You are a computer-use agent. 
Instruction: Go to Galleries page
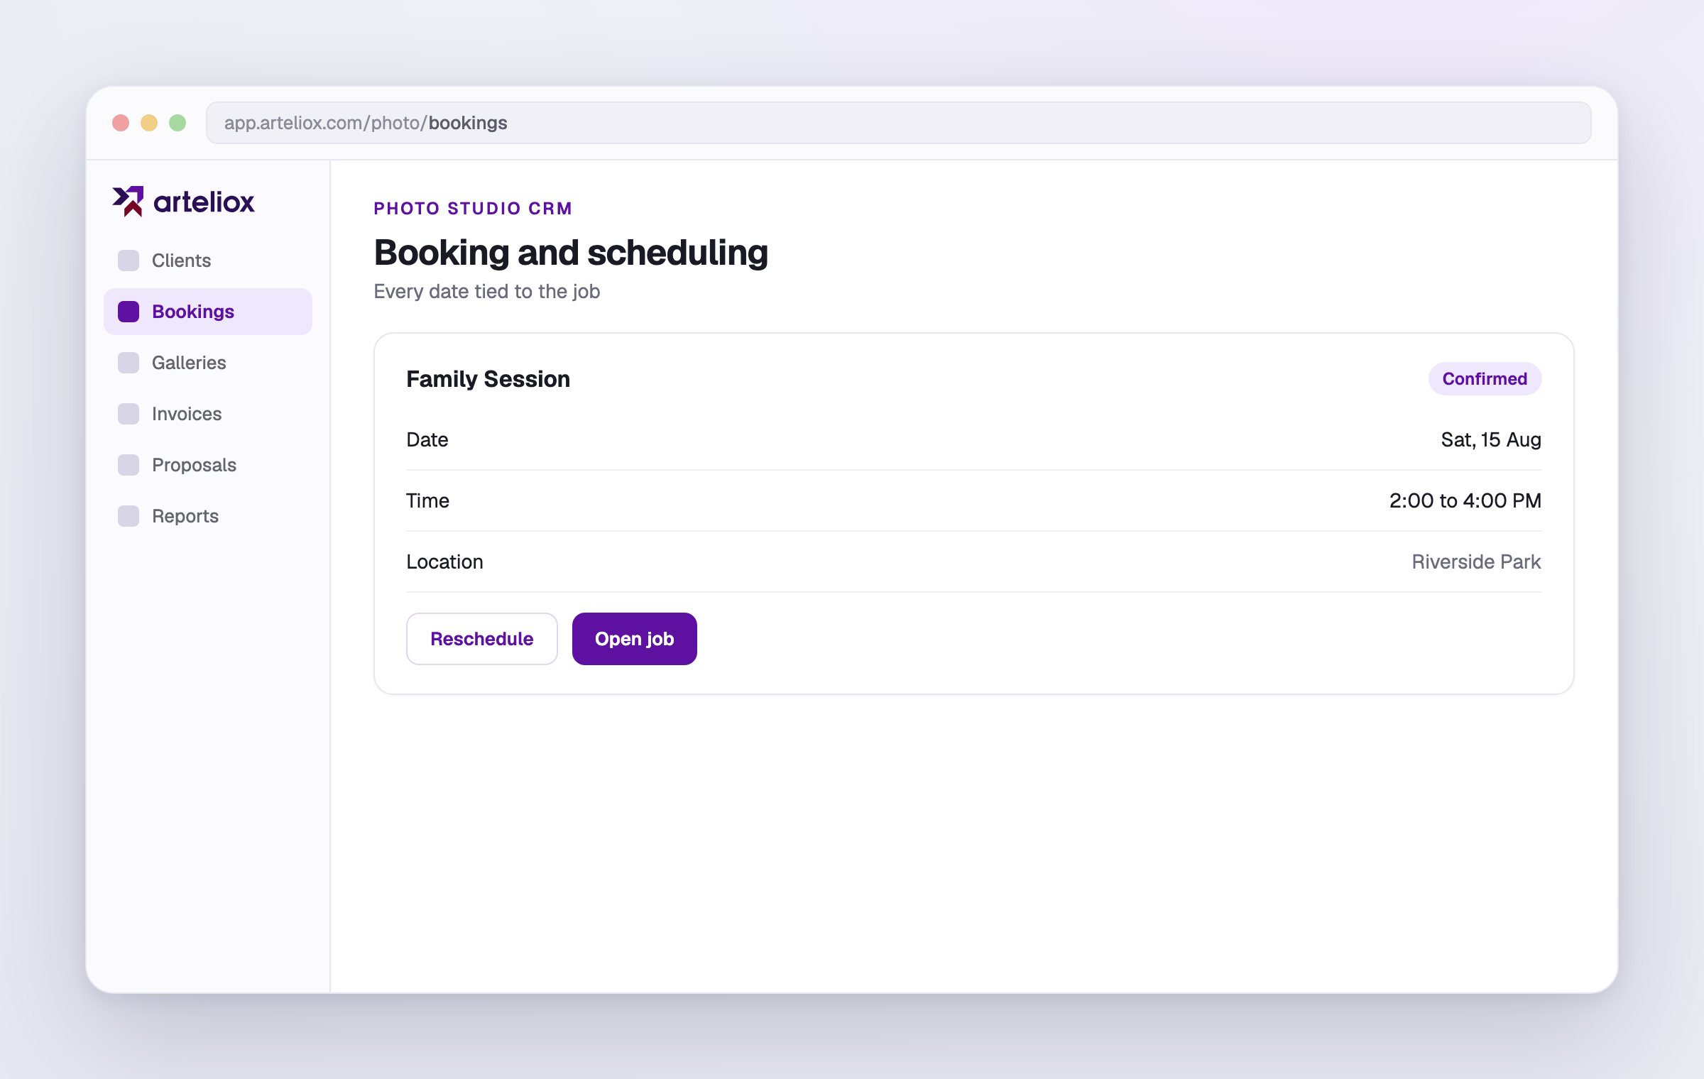pyautogui.click(x=208, y=363)
